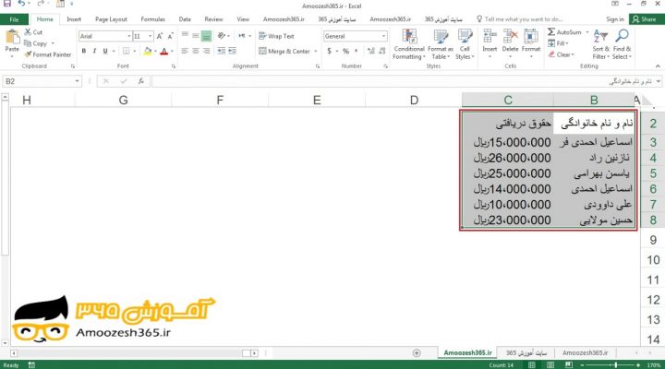Click the Decrease Decimal icon
Screen dimensions: 665x369
(x=382, y=52)
